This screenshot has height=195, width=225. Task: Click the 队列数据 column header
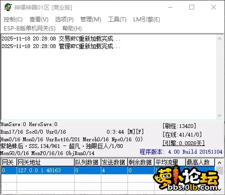coord(88,162)
